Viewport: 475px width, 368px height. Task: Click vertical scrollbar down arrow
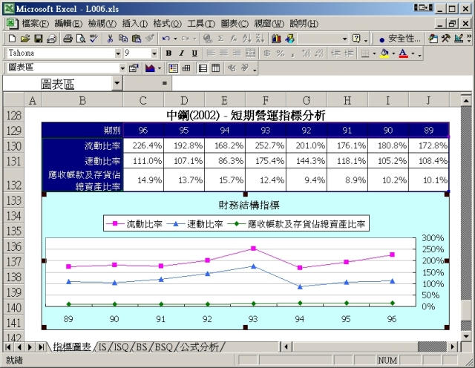(466, 337)
